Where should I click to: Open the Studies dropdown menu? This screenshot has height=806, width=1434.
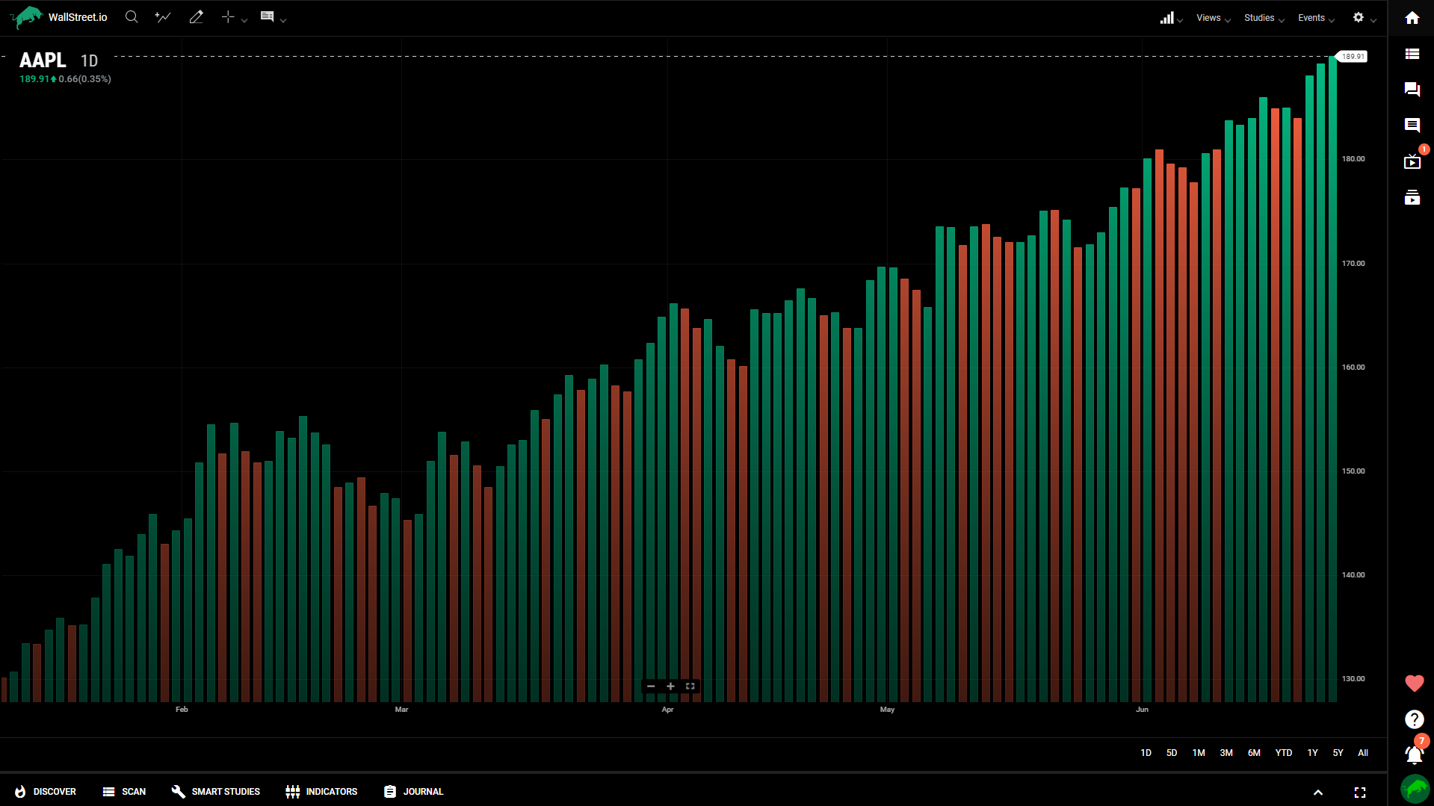pos(1264,18)
